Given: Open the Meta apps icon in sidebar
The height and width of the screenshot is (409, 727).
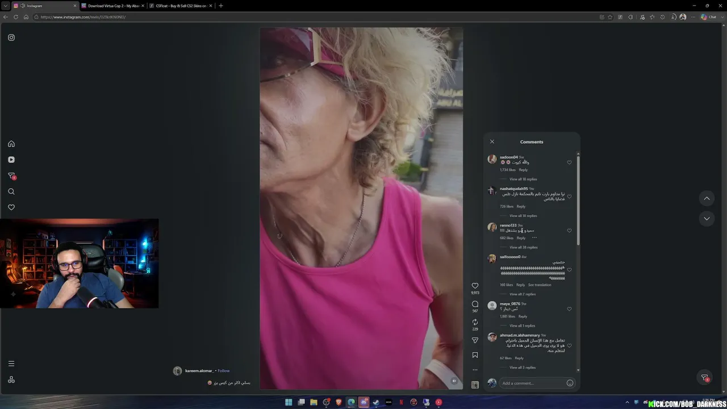Looking at the screenshot, I should [11, 379].
